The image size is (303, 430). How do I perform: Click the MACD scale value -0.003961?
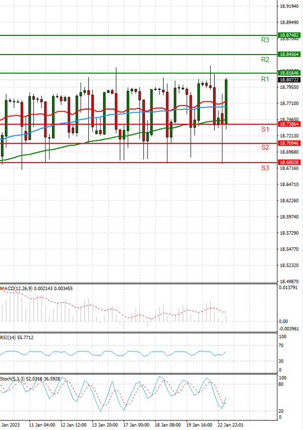tap(289, 329)
